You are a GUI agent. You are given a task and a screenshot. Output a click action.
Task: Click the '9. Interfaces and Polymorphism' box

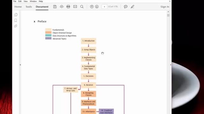tap(89, 103)
